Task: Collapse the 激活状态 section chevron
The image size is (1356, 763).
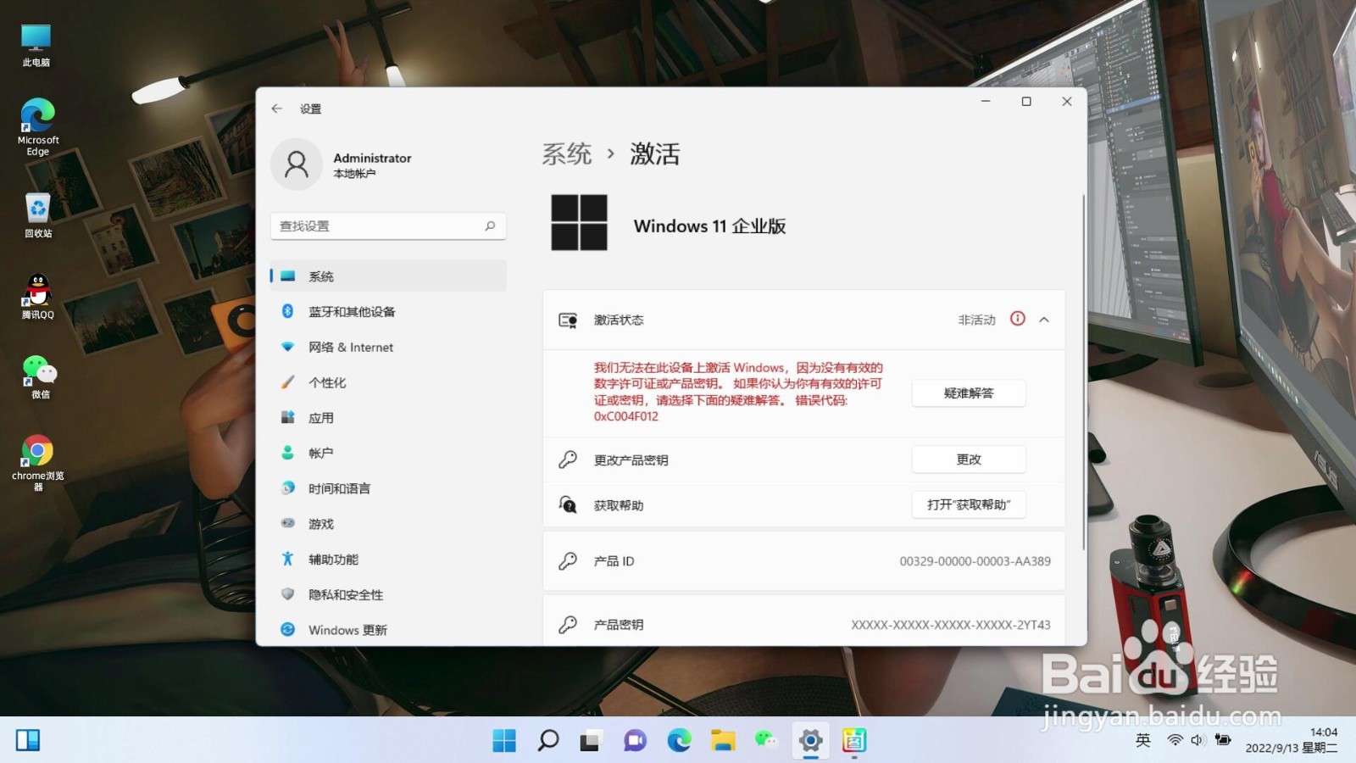Action: coord(1044,320)
